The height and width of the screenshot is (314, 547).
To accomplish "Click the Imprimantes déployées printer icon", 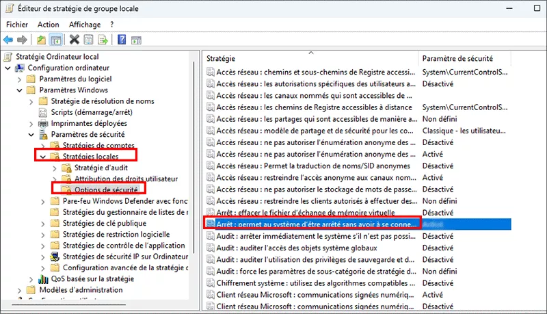I will pyautogui.click(x=43, y=124).
